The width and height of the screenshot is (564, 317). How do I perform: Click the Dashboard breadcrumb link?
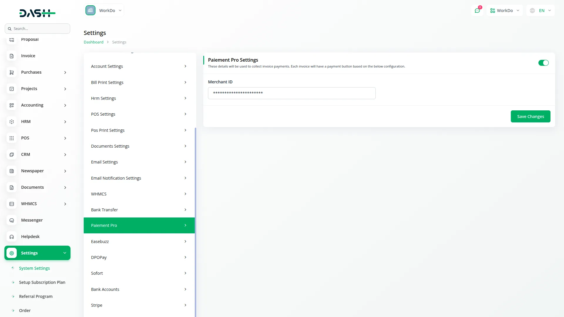click(93, 42)
